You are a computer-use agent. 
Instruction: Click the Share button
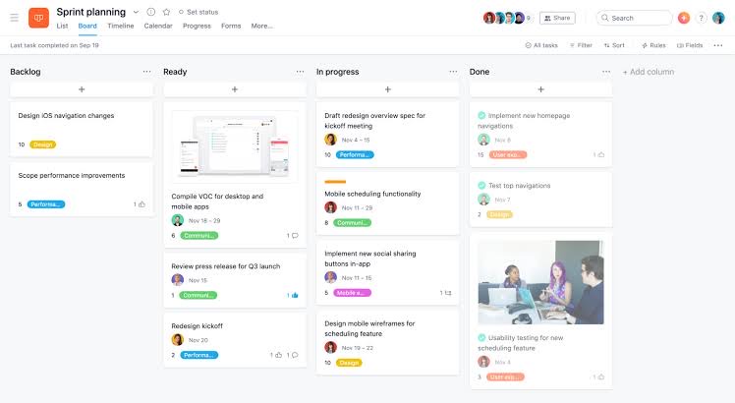click(x=557, y=18)
